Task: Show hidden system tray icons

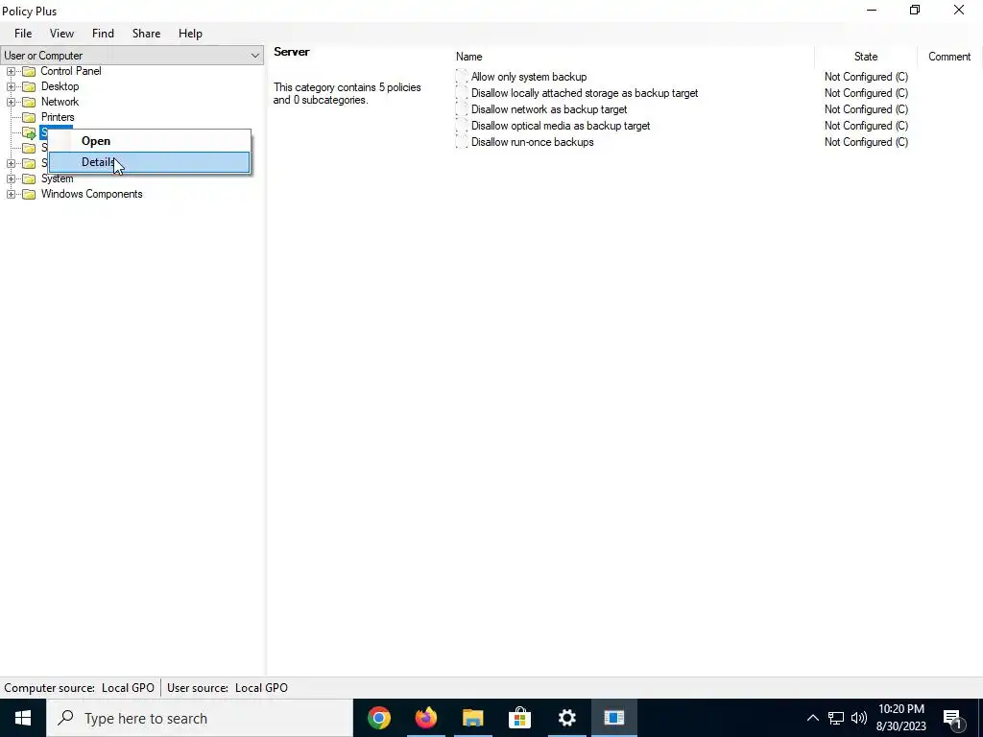Action: pyautogui.click(x=812, y=718)
